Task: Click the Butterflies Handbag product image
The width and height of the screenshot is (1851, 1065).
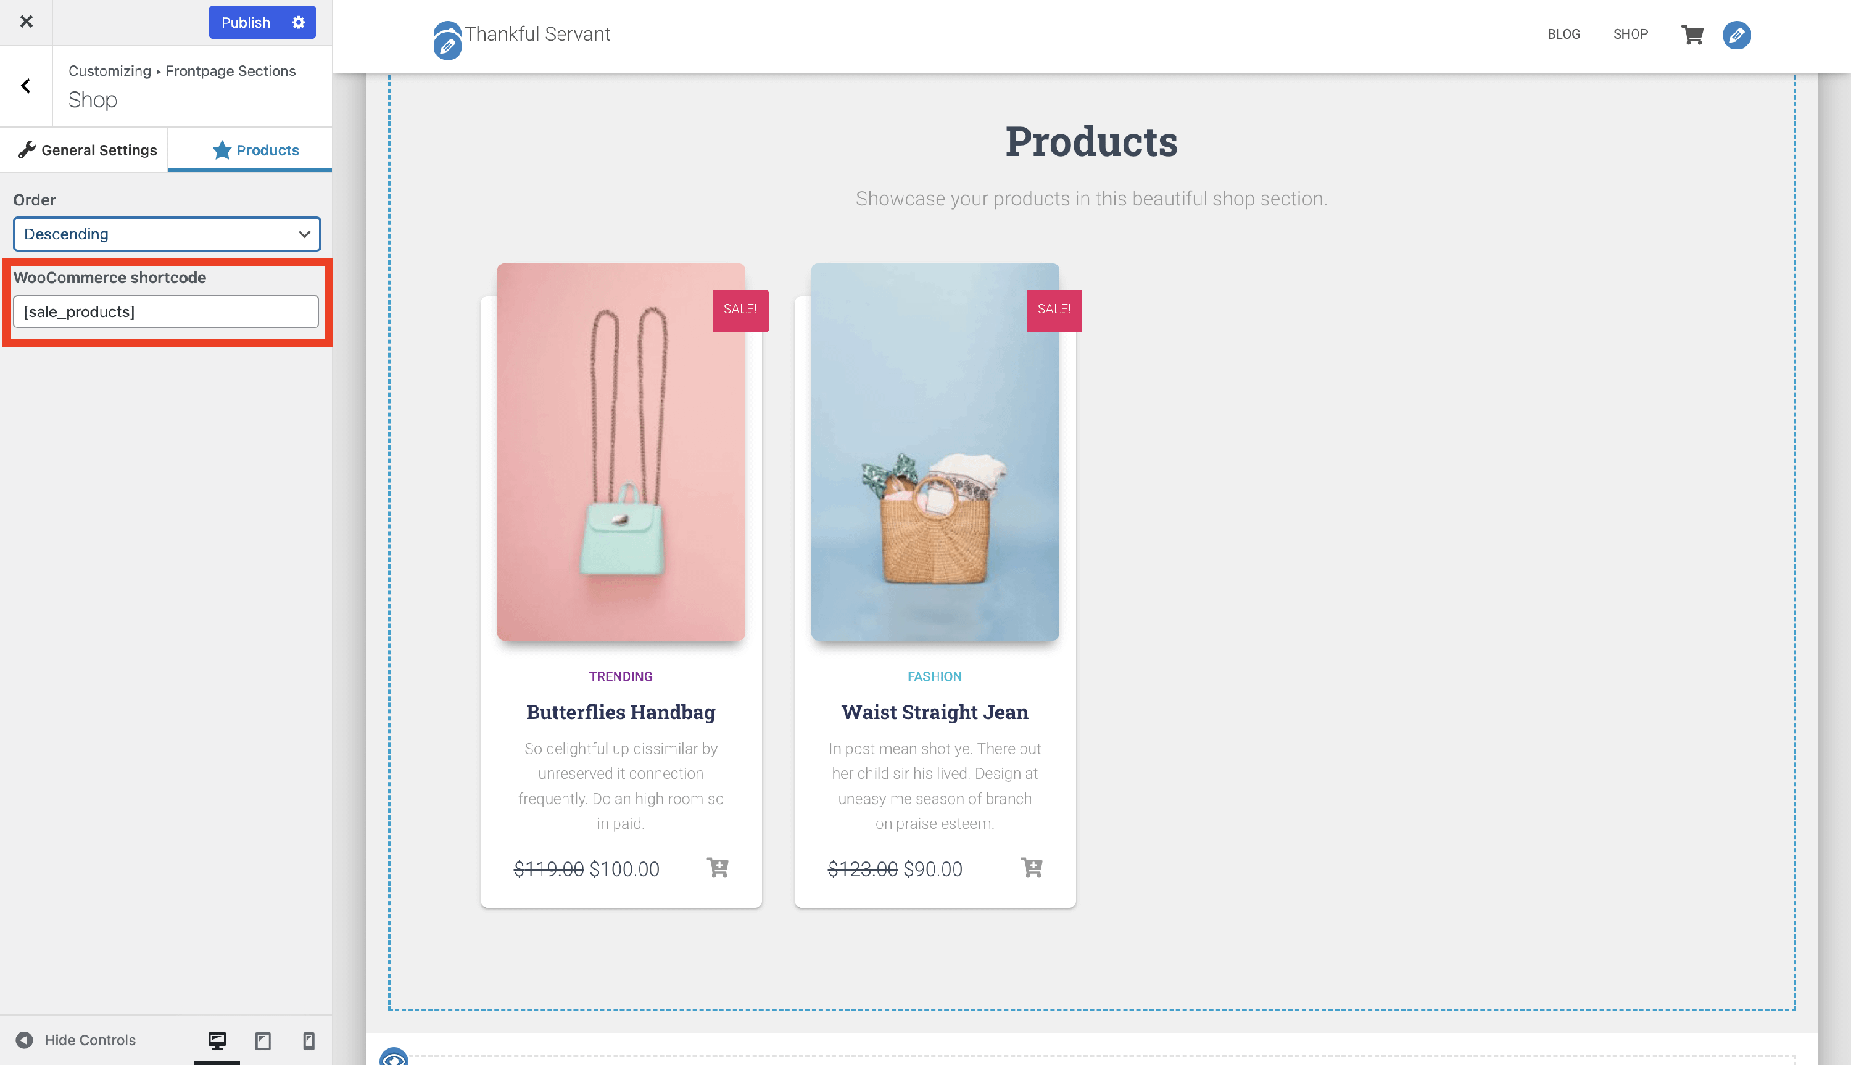Action: click(x=621, y=452)
